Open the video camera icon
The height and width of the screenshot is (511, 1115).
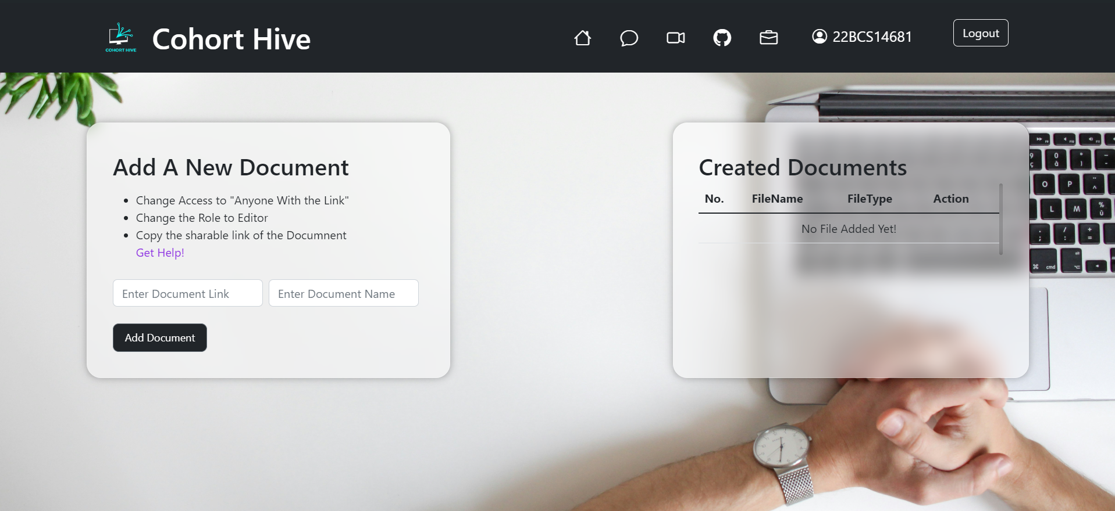click(x=675, y=38)
